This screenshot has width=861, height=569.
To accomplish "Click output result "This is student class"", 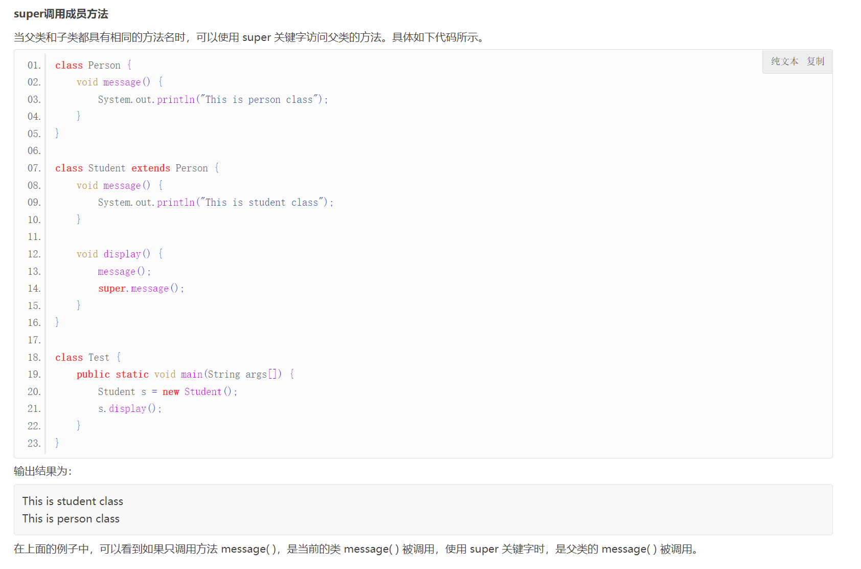I will tap(73, 501).
